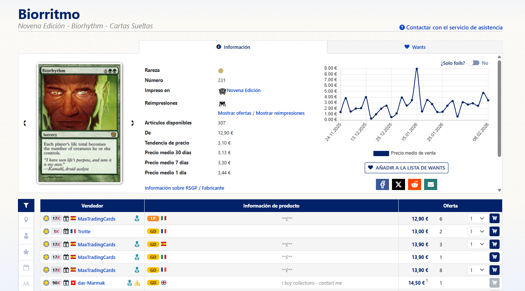Share card via email icon

pyautogui.click(x=430, y=184)
